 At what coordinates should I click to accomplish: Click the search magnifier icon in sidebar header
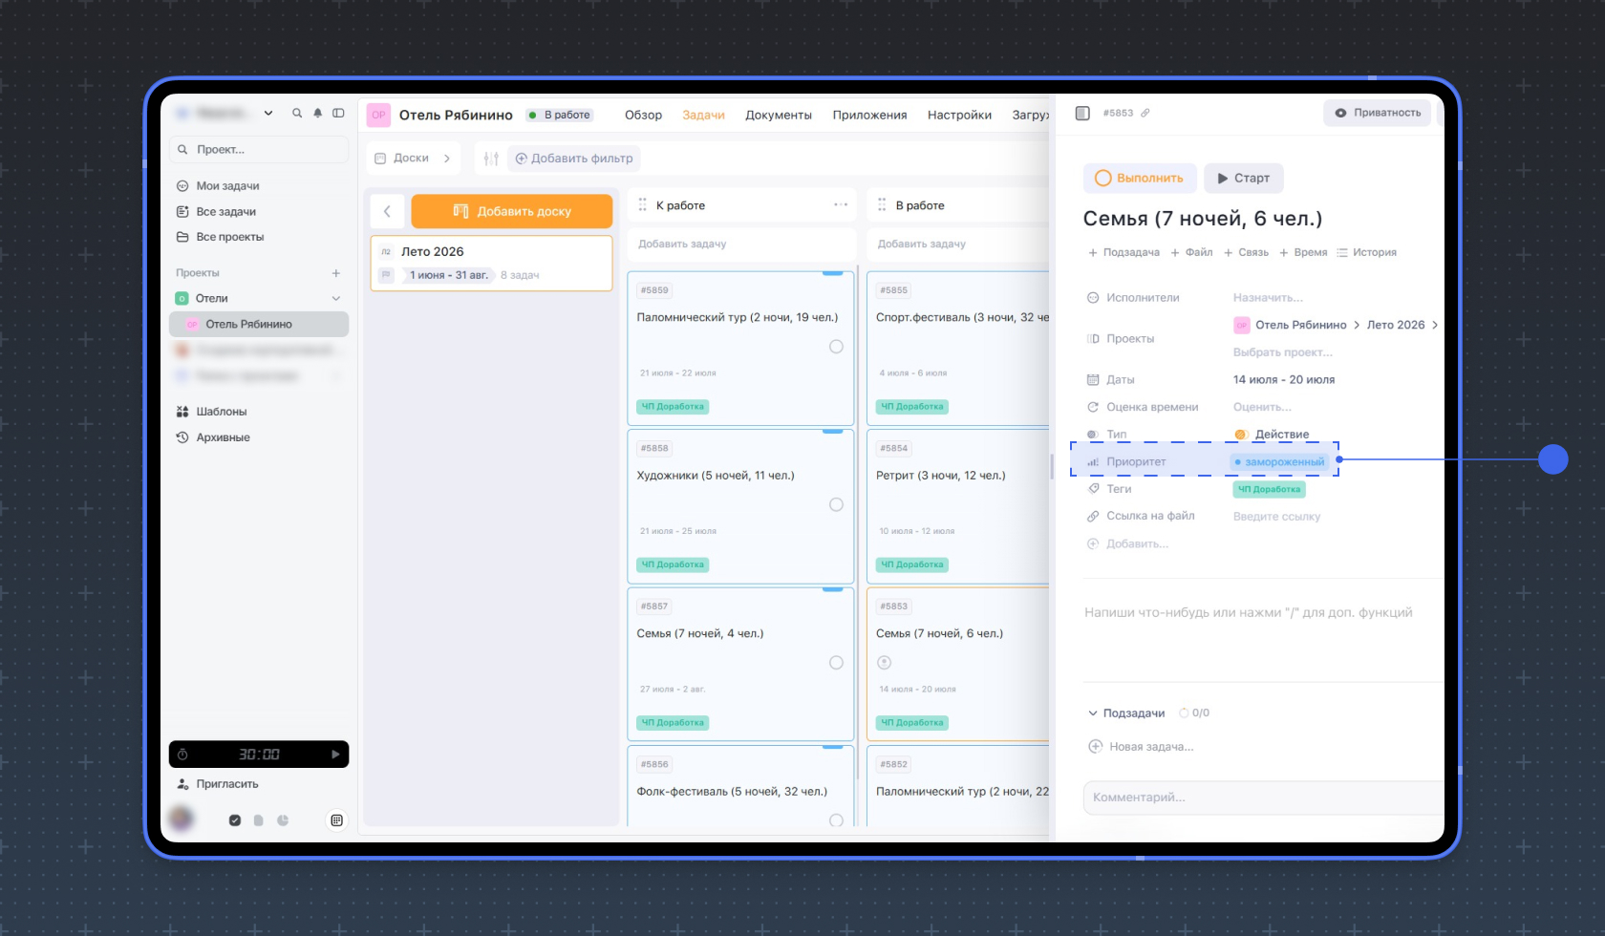click(x=297, y=113)
